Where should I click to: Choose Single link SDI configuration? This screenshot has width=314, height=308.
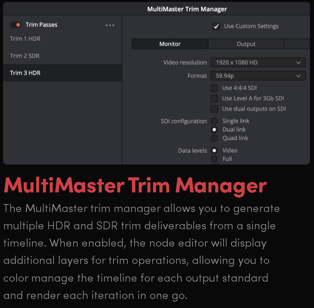pyautogui.click(x=214, y=121)
